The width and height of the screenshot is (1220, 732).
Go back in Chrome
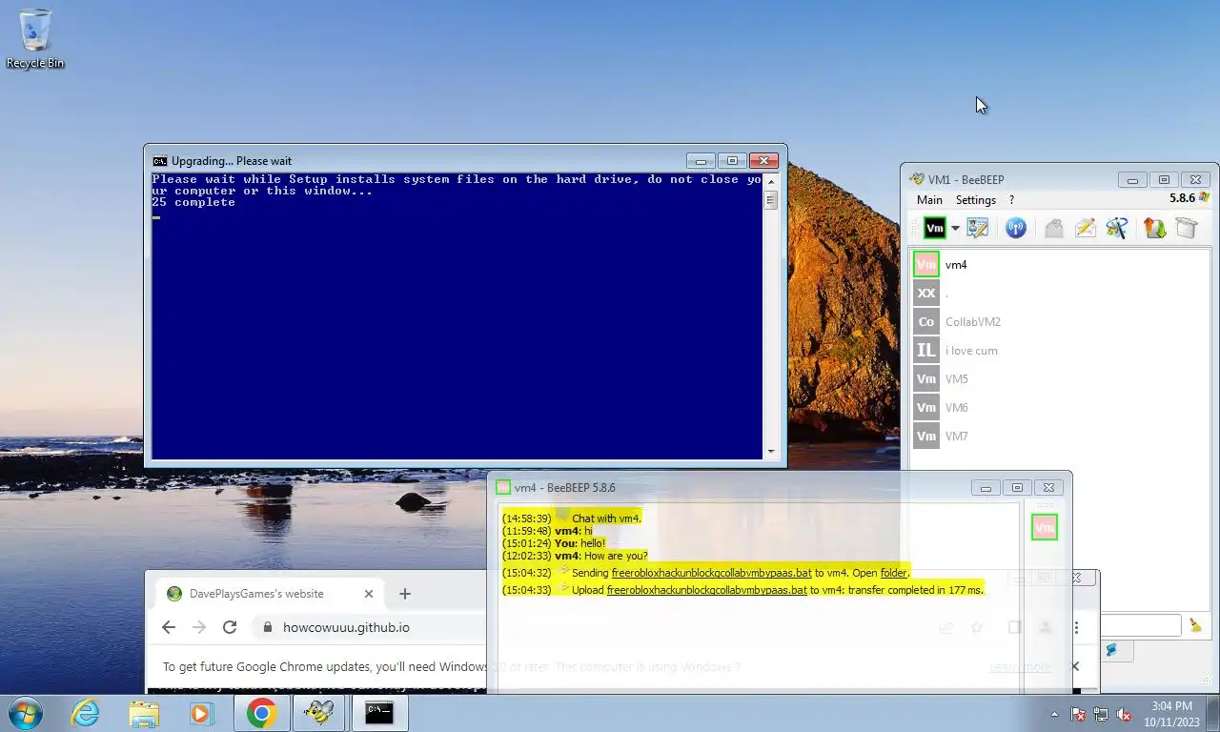169,627
